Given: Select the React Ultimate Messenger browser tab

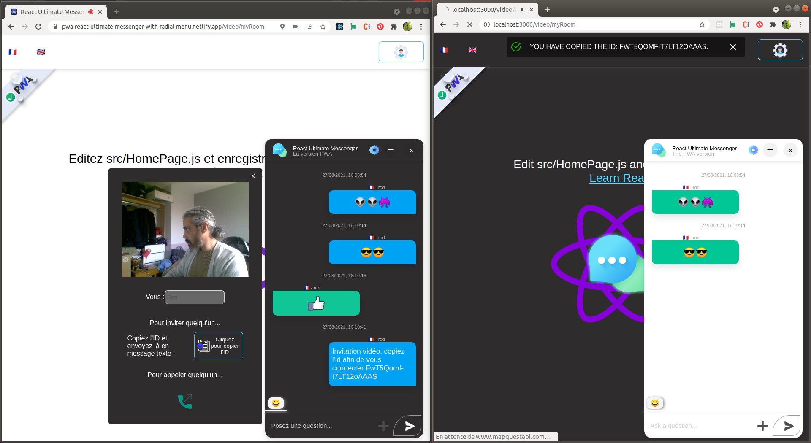Looking at the screenshot, I should [x=52, y=12].
